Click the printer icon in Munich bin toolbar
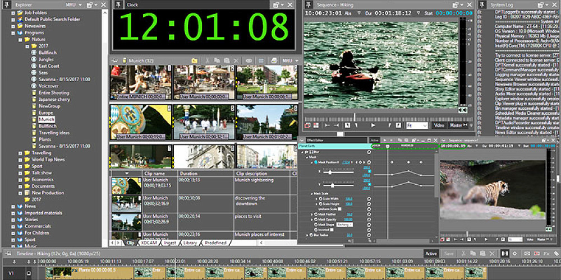This screenshot has width=561, height=280. (x=273, y=60)
